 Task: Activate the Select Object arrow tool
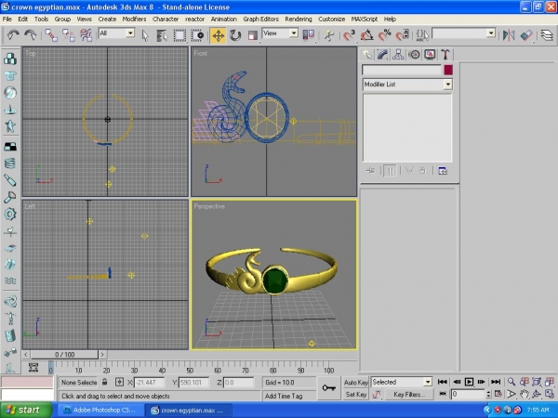coord(145,35)
